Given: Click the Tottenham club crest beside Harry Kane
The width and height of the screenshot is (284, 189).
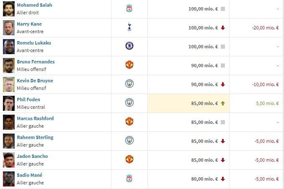Looking at the screenshot, I should (129, 27).
